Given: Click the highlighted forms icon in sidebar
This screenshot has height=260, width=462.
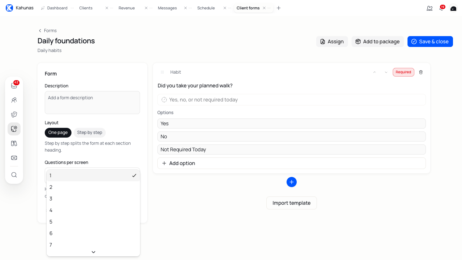Looking at the screenshot, I should pyautogui.click(x=14, y=129).
